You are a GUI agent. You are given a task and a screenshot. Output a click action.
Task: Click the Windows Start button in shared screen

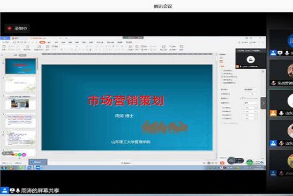pos(3,167)
